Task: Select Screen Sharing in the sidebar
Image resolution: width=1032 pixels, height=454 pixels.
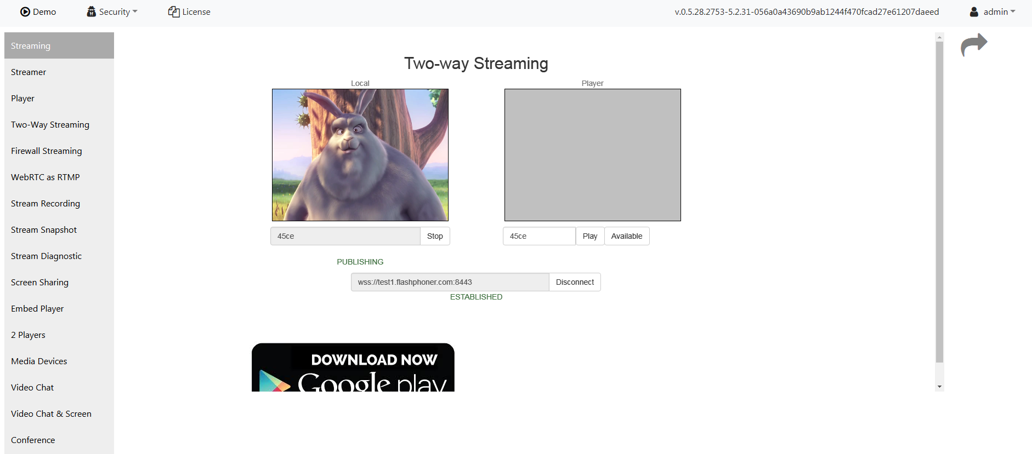Action: pyautogui.click(x=39, y=283)
